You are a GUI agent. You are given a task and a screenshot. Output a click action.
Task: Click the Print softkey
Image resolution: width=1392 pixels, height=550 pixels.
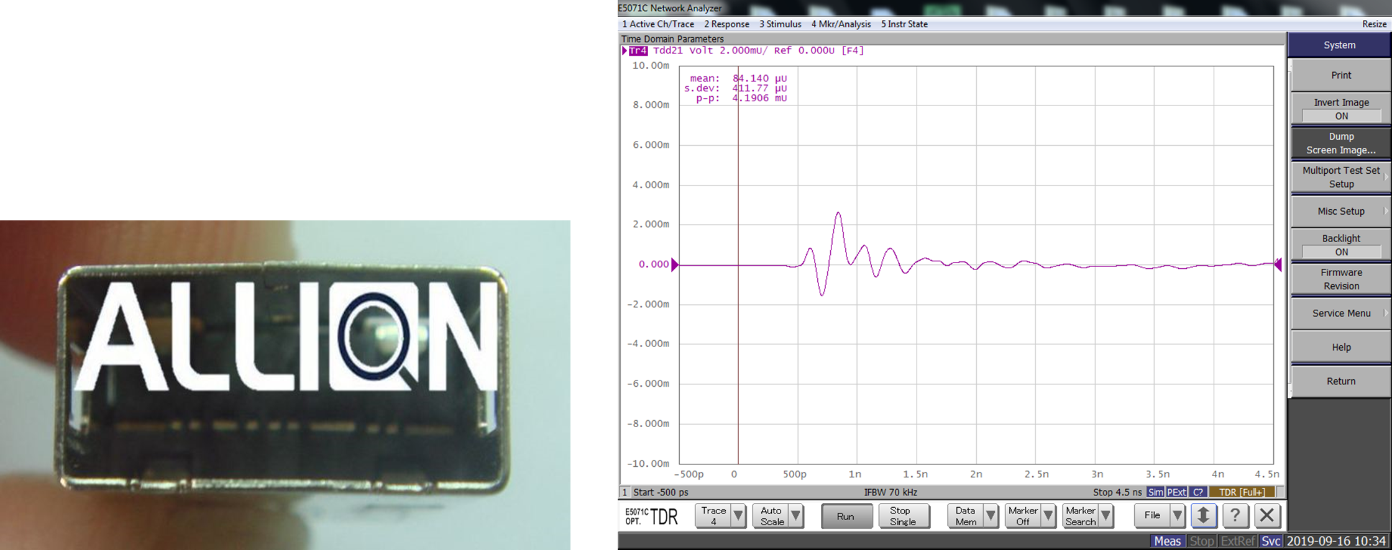1340,75
